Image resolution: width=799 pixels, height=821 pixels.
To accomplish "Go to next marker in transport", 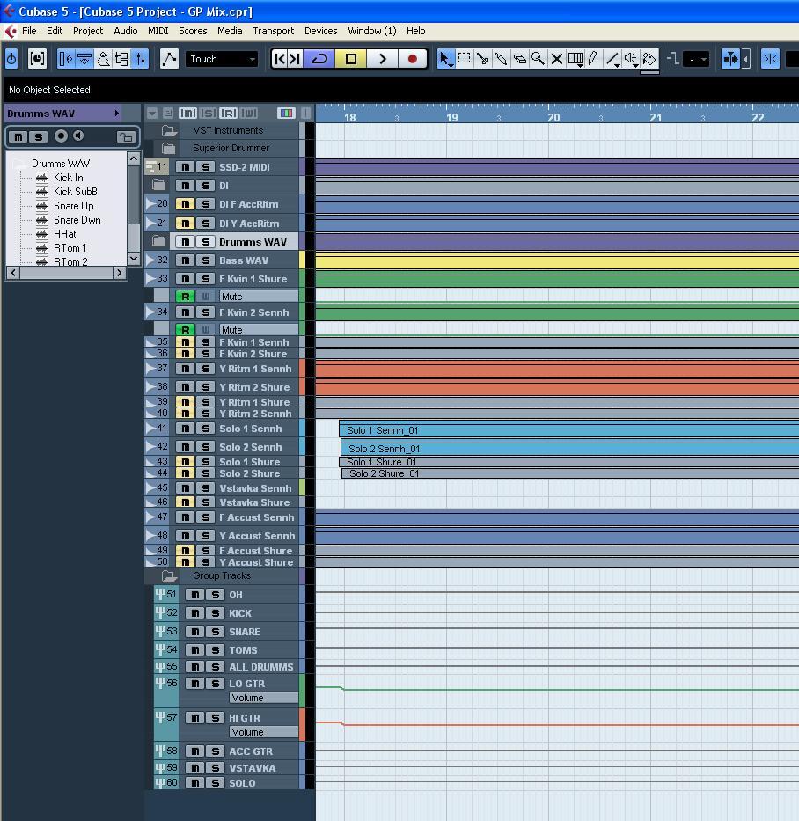I will tap(295, 59).
